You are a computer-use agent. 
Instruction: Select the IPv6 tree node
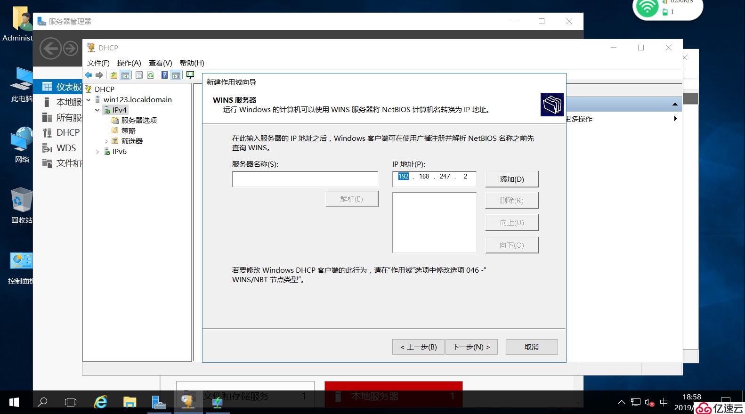[119, 151]
